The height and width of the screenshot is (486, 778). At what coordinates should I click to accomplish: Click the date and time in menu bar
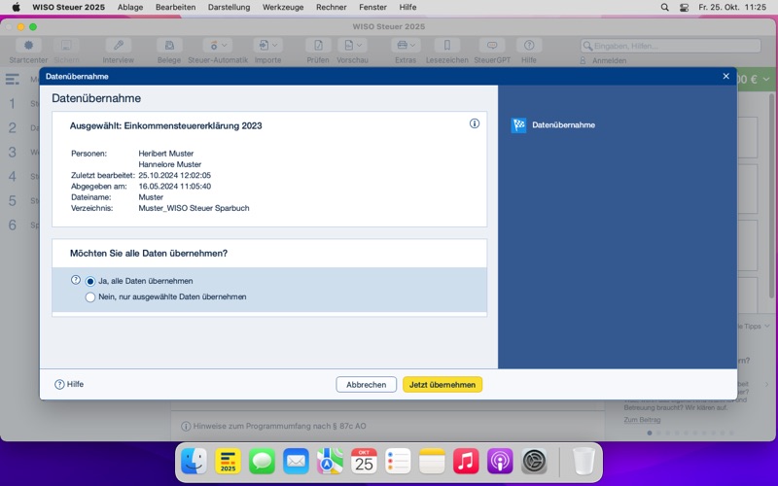pos(732,8)
